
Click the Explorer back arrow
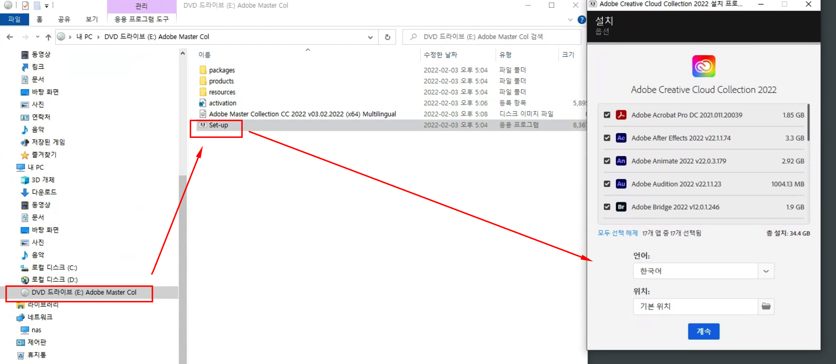10,37
